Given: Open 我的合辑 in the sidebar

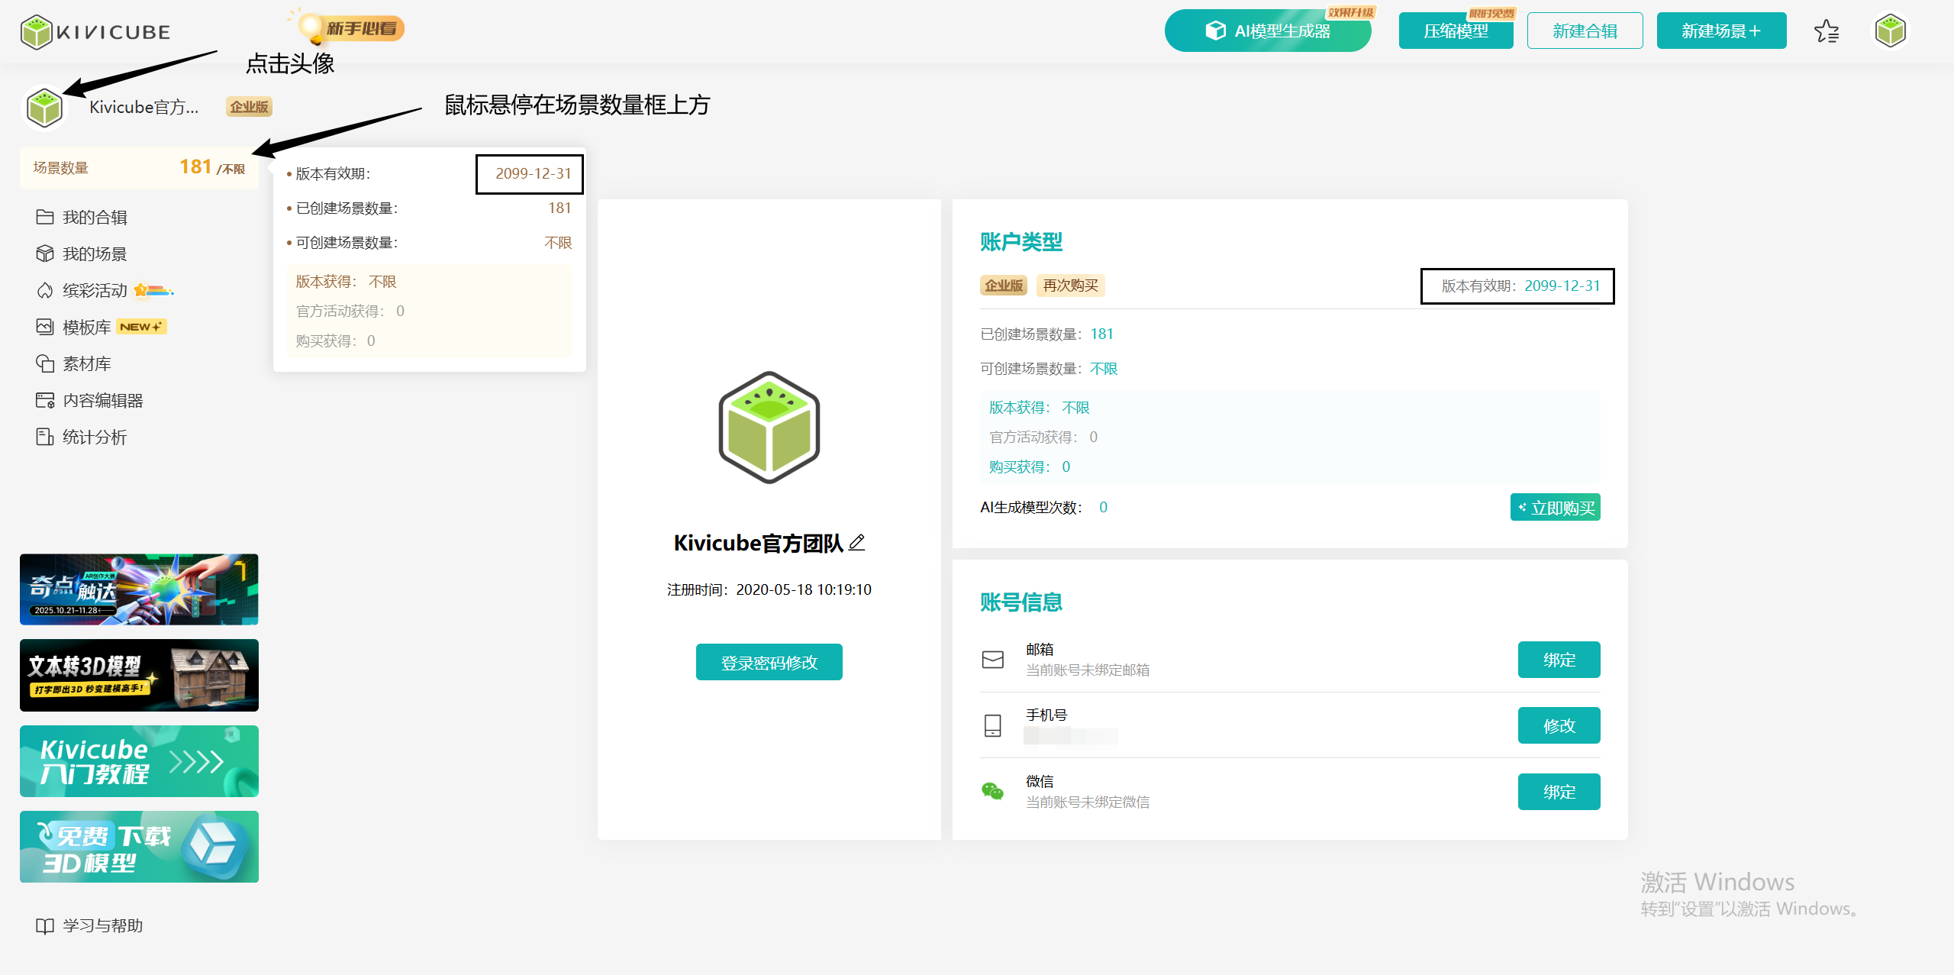Looking at the screenshot, I should pos(95,218).
